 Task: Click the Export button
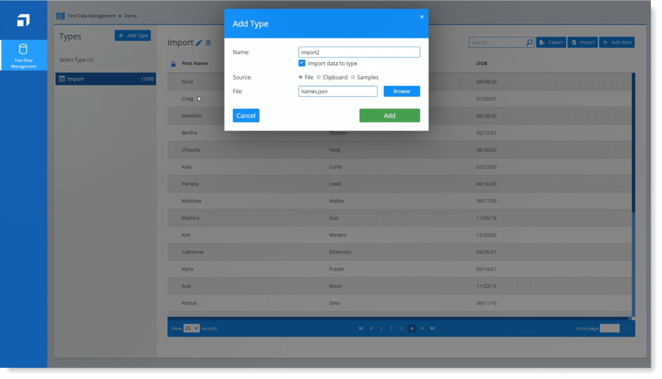pos(551,42)
